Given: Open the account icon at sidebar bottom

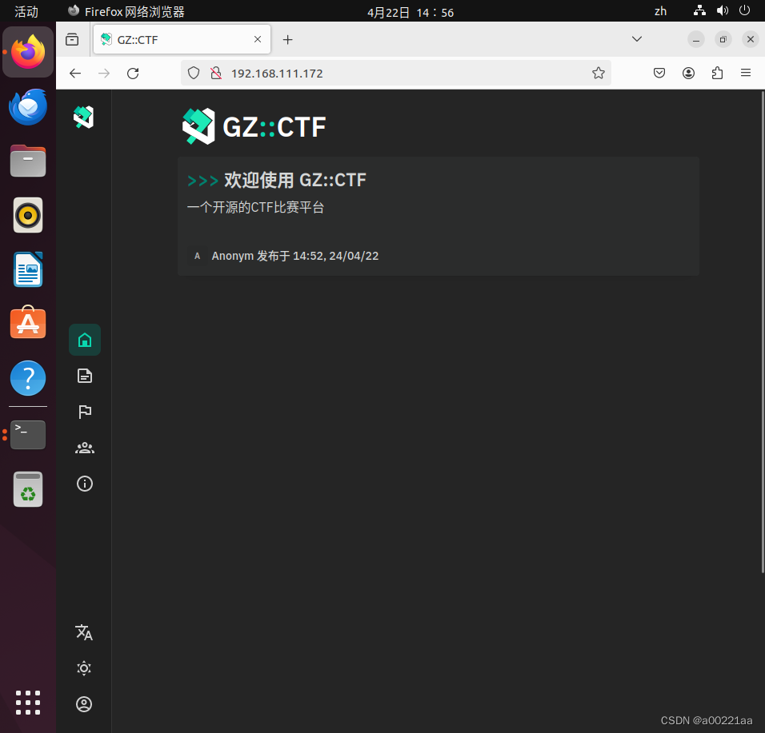Looking at the screenshot, I should (x=84, y=704).
